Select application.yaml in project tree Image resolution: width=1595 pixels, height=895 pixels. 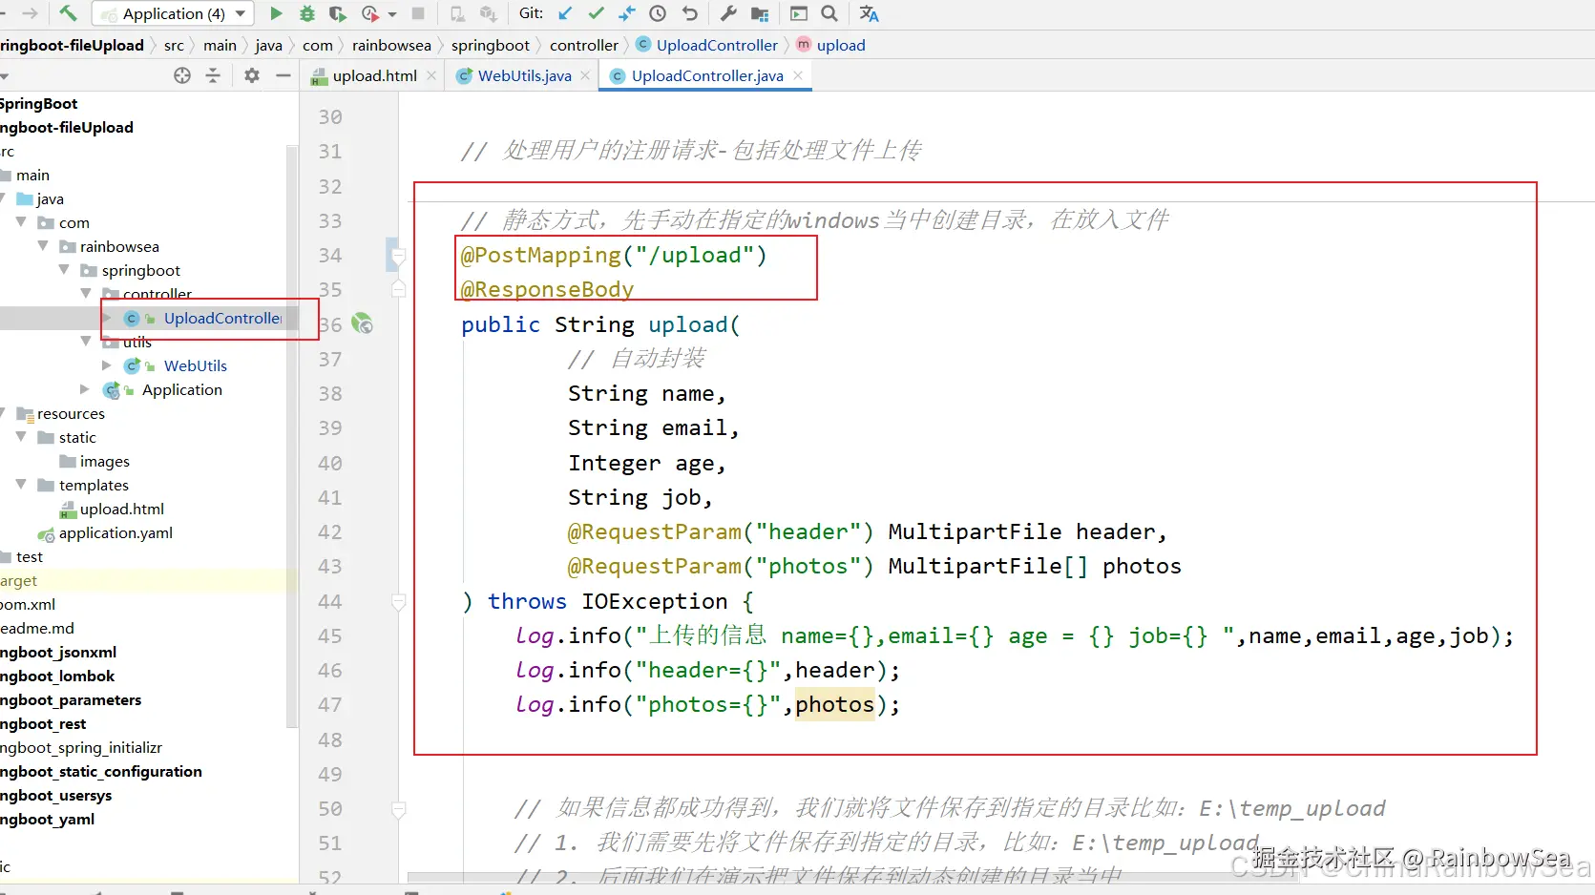115,532
